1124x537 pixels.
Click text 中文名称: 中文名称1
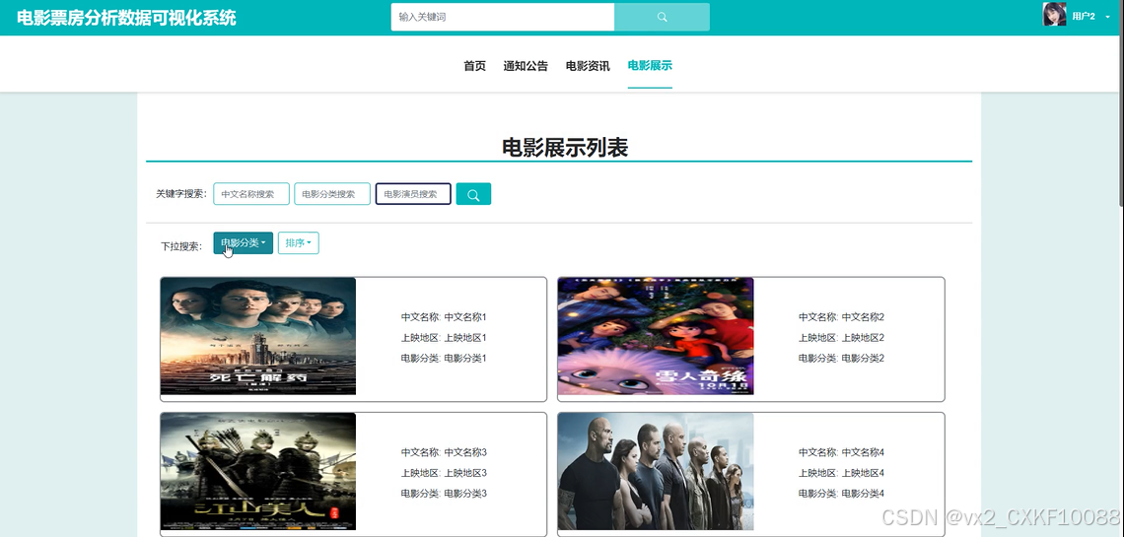(444, 316)
